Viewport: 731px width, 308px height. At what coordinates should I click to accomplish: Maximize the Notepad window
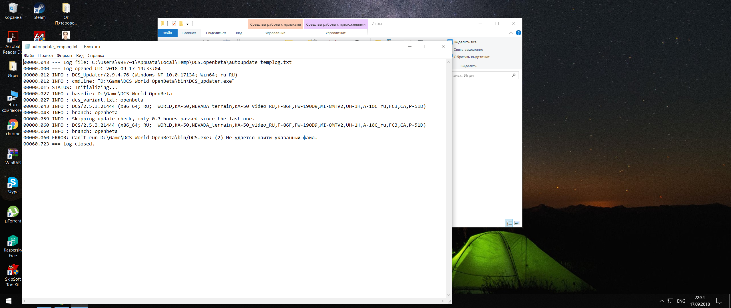[x=426, y=46]
